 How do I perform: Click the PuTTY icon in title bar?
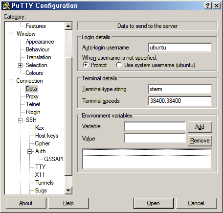point(6,6)
